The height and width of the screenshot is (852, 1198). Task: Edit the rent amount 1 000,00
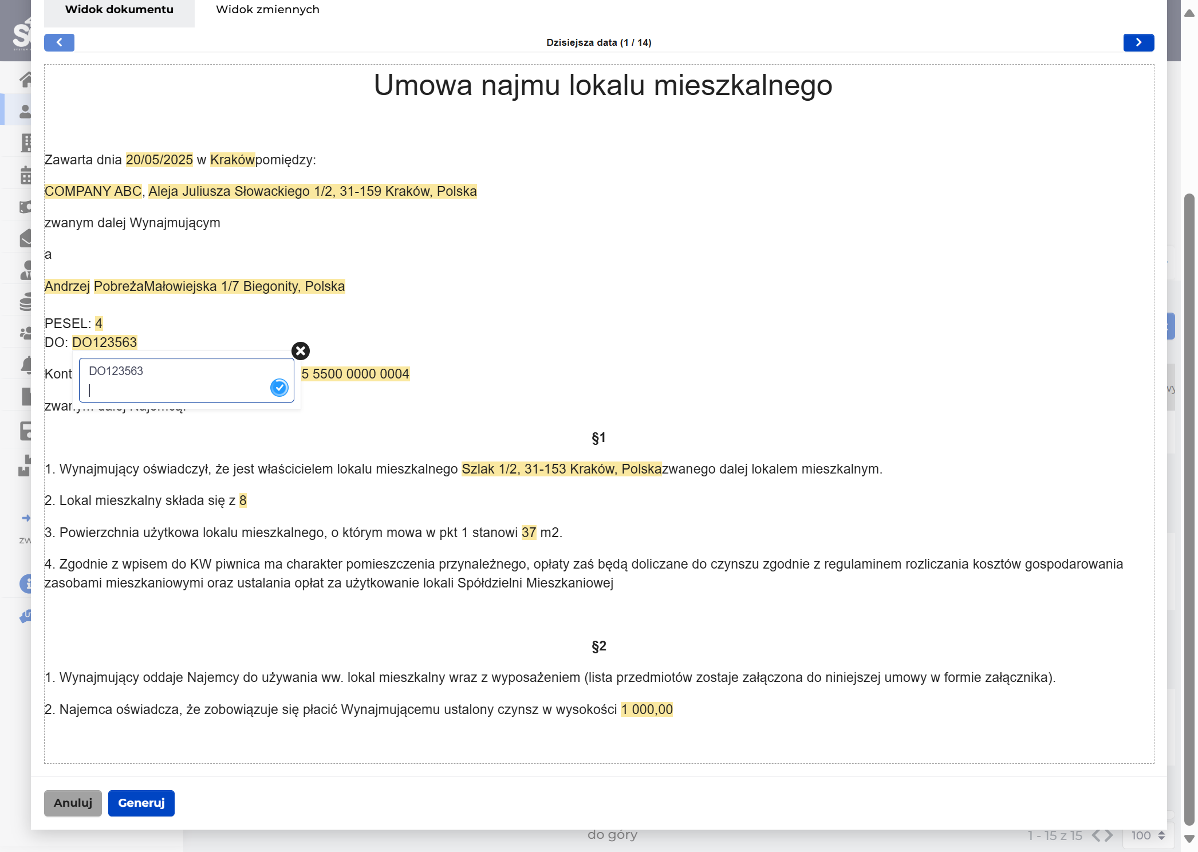tap(647, 709)
